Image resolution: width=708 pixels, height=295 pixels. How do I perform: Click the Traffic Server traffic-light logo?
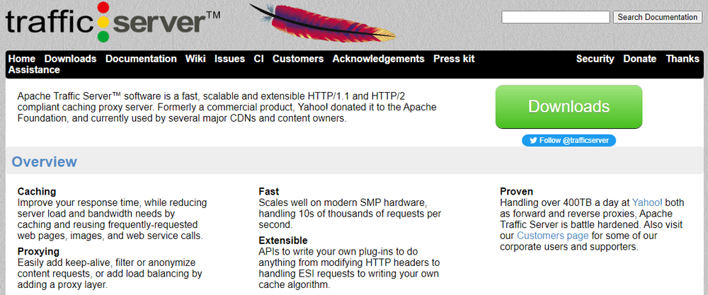point(104,22)
